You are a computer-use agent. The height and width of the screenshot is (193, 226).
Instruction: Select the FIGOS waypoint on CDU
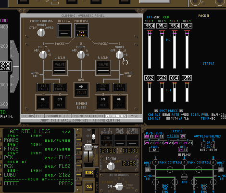point(11,149)
